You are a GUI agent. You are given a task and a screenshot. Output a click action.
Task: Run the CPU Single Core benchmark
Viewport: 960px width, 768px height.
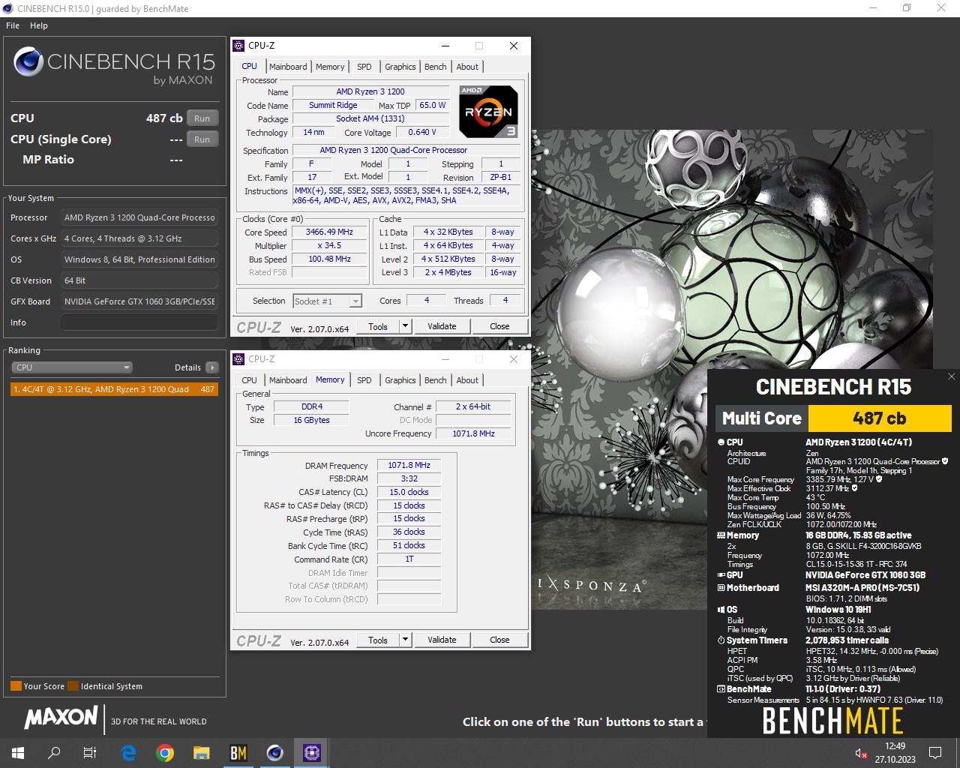point(202,139)
